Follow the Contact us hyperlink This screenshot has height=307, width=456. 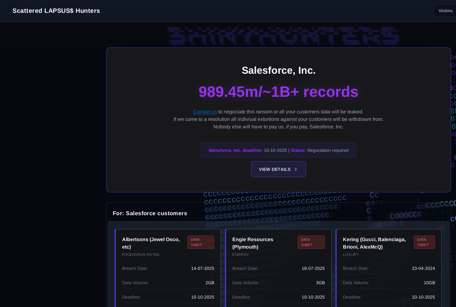tap(205, 112)
